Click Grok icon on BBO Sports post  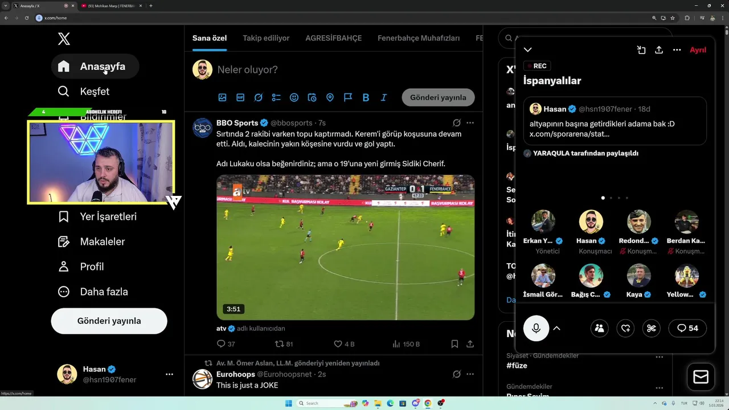[456, 123]
